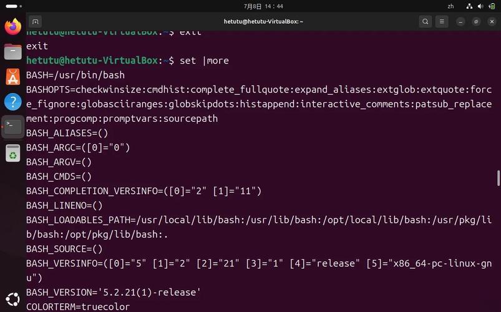The width and height of the screenshot is (501, 312).
Task: Click the BASH=/usr/bin/bash line
Action: (x=75, y=75)
